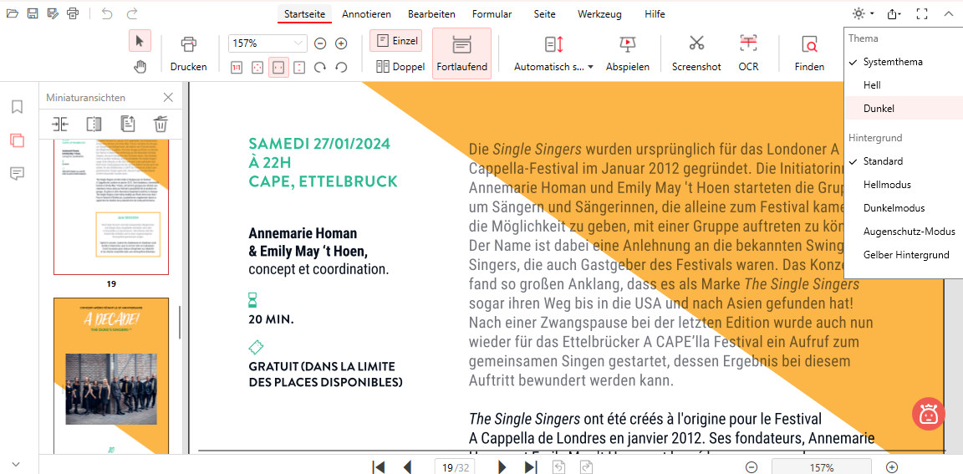Fit the page height in view
The width and height of the screenshot is (963, 474).
click(x=299, y=68)
